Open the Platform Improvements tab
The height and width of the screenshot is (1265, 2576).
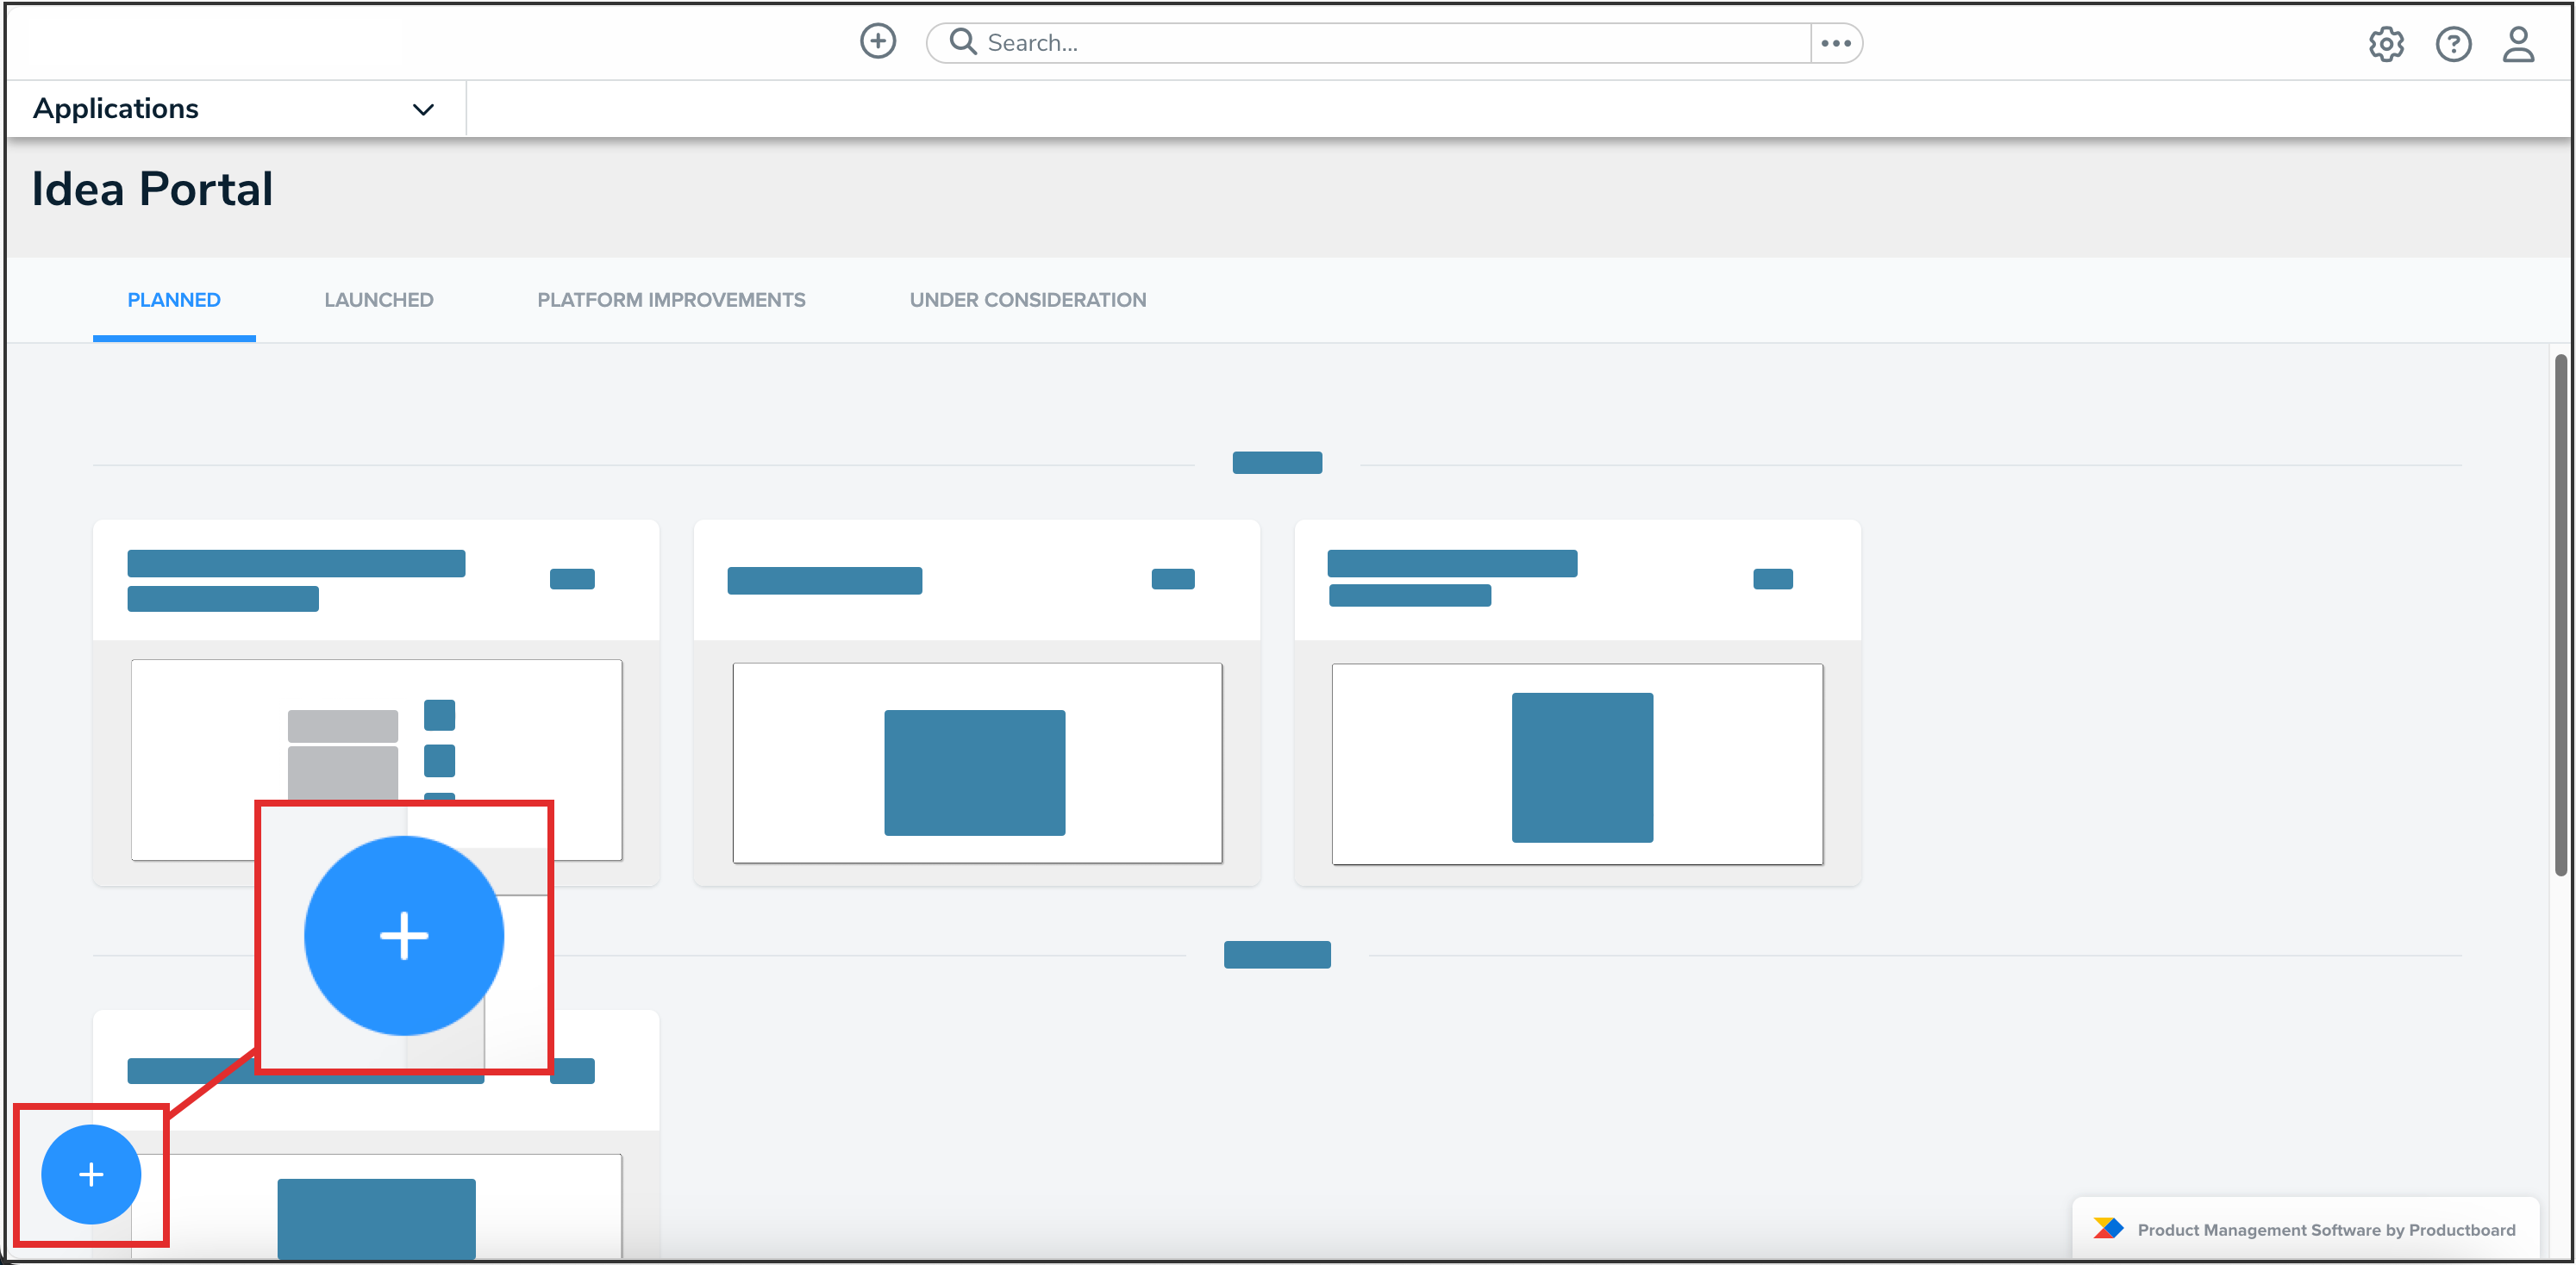point(670,300)
